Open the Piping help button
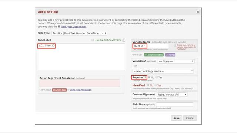The image size is (237, 133). [170, 55]
